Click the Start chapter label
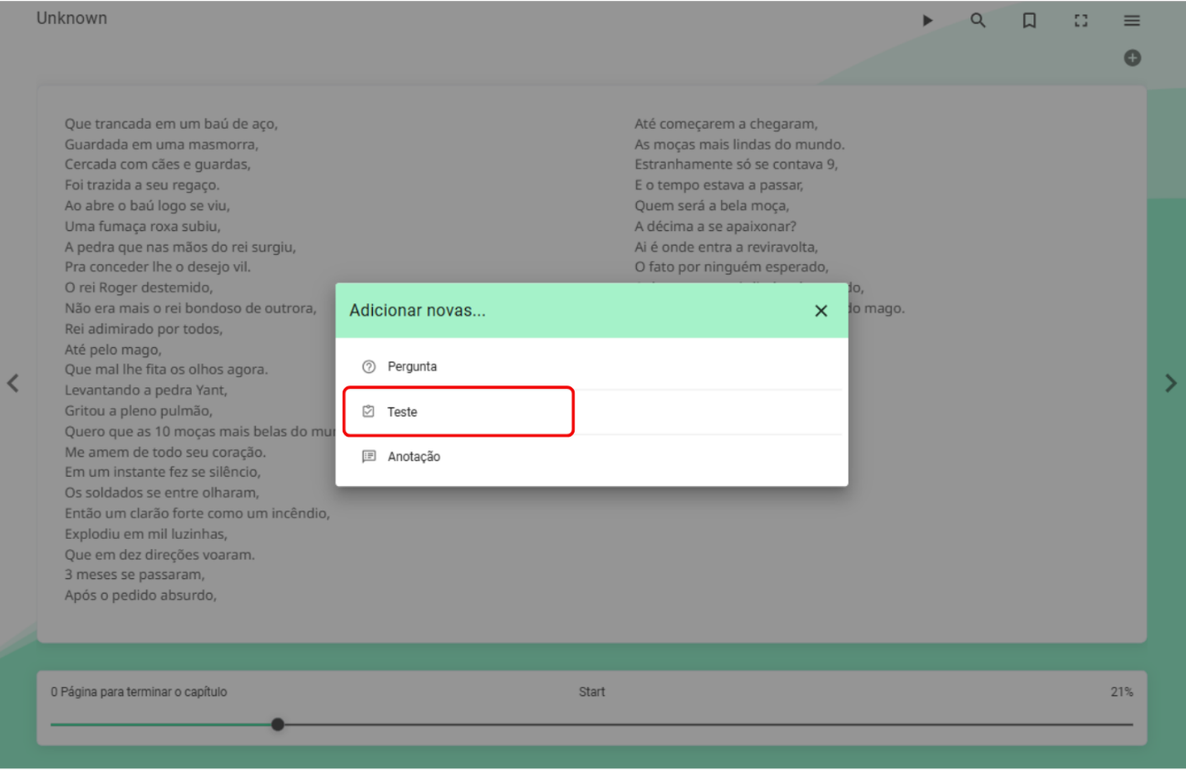Viewport: 1186px width, 770px height. tap(592, 692)
